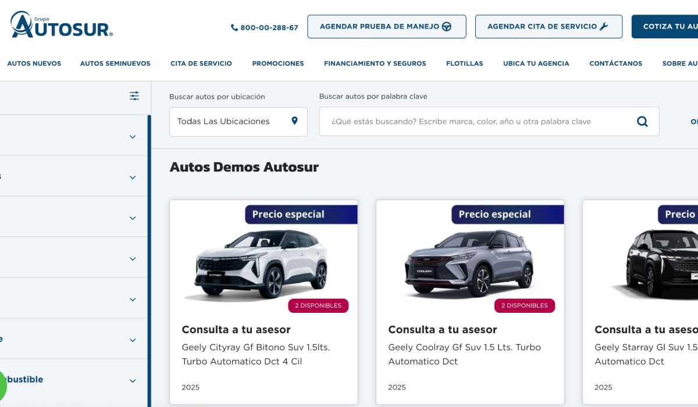
Task: Click the 2025 year on Coolray card
Action: [397, 387]
